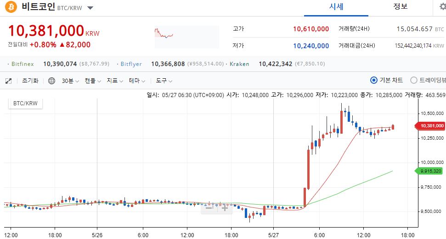
Task: Open the 테마 theme dropdown
Action: coord(137,81)
